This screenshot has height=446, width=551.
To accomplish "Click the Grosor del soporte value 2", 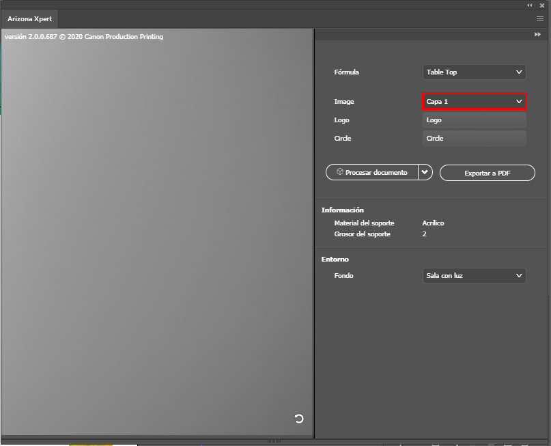I will (x=424, y=234).
